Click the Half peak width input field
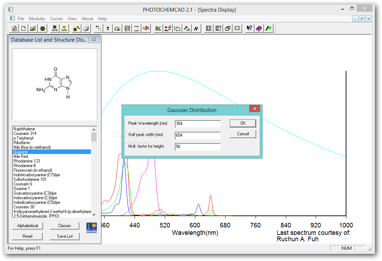The height and width of the screenshot is (261, 382). (x=198, y=135)
